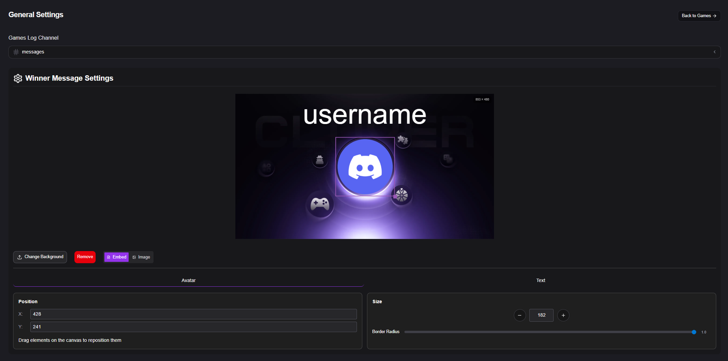Select the Discord avatar on the canvas

[365, 166]
